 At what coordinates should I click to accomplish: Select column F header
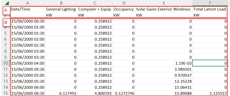point(210,3)
